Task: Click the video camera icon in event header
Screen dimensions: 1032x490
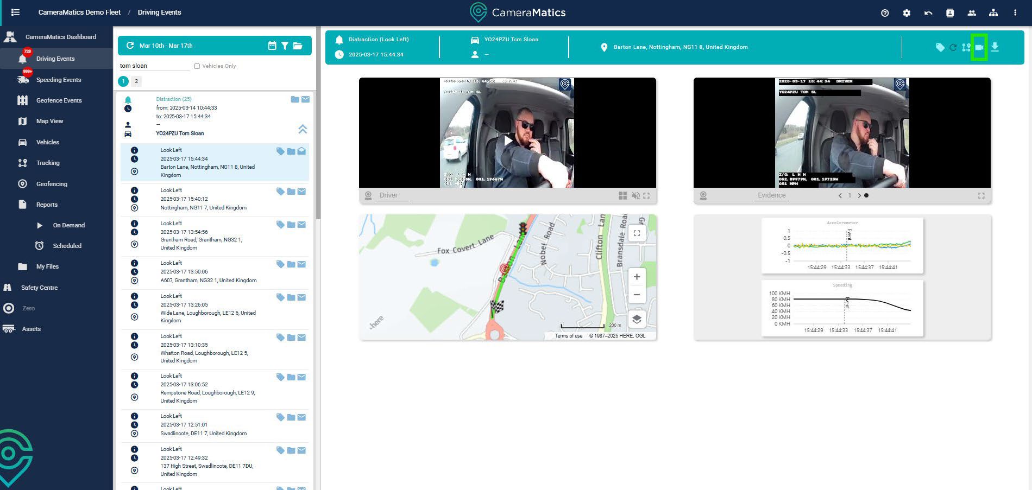Action: click(979, 47)
